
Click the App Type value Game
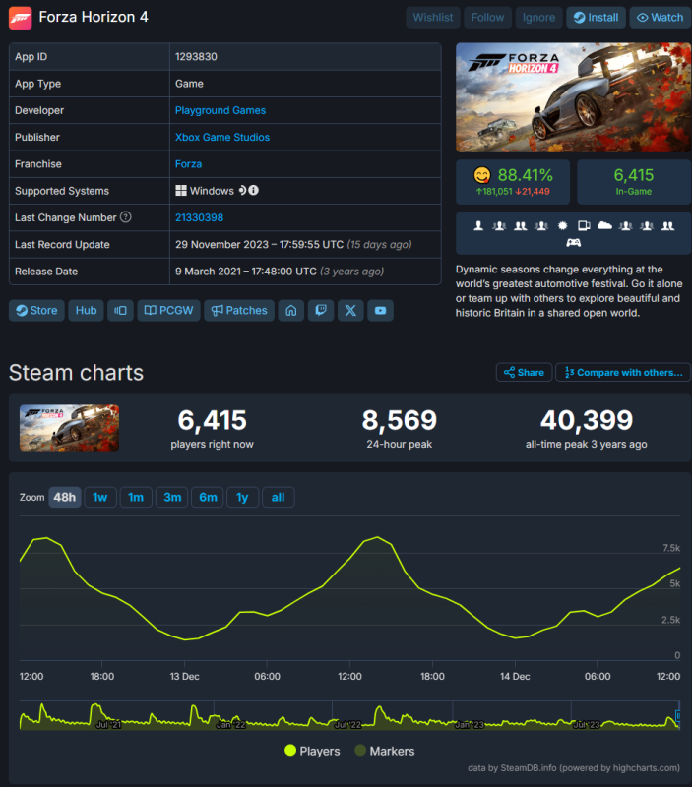pyautogui.click(x=189, y=84)
